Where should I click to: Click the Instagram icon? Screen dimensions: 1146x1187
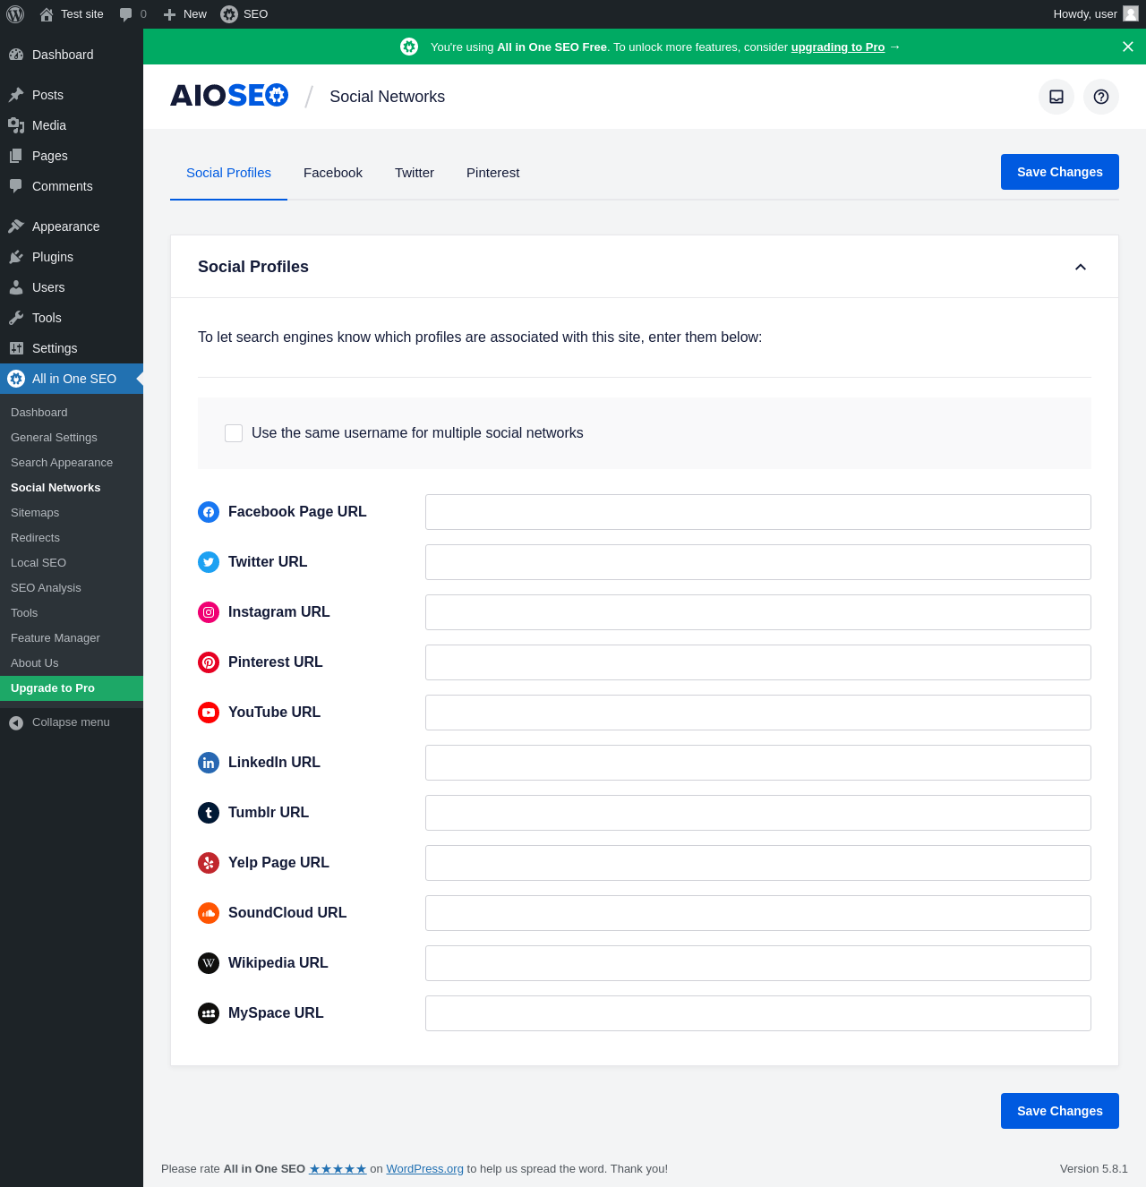209,612
